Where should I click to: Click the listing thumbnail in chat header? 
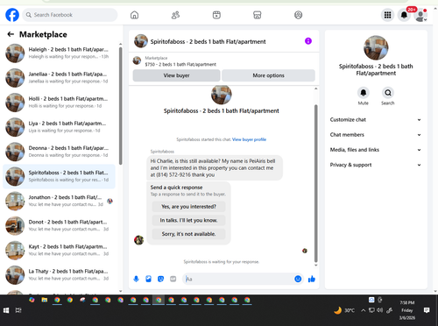[141, 41]
